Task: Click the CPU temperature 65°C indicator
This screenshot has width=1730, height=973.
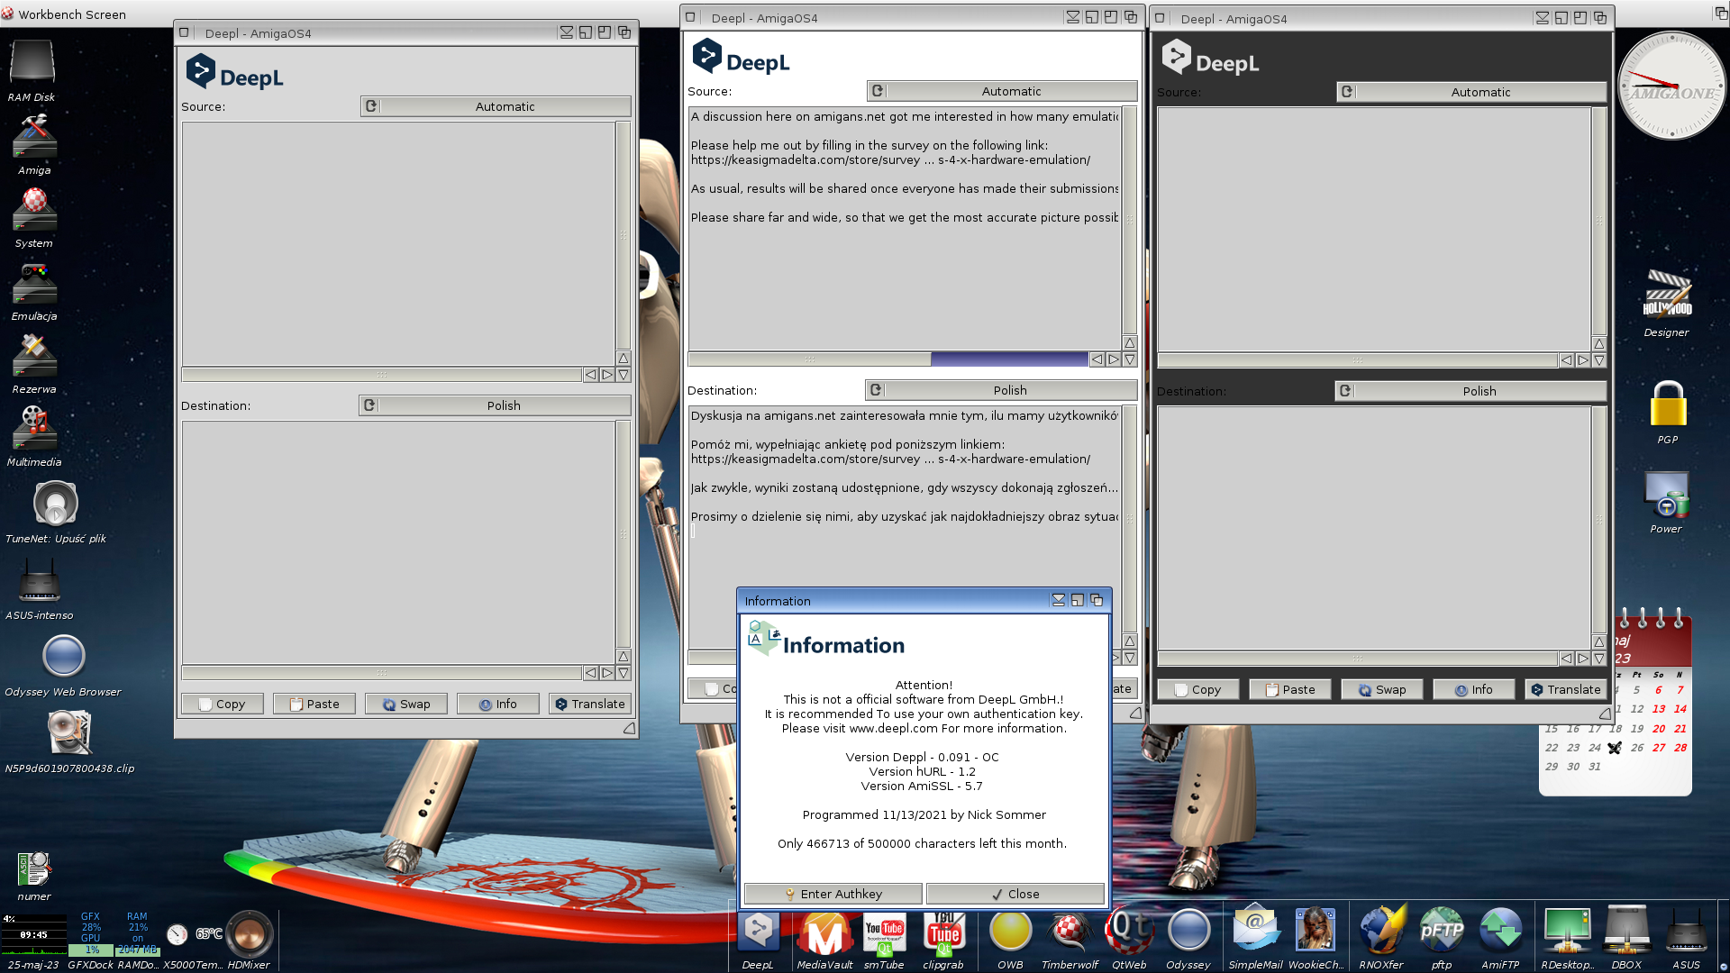Action: 209,934
